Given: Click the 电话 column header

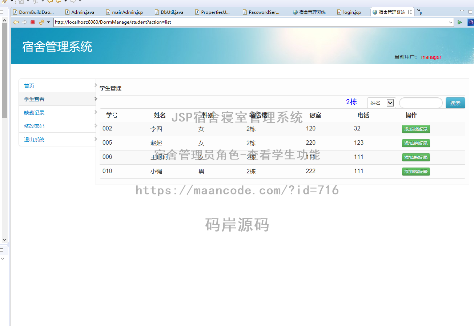Looking at the screenshot, I should (x=363, y=116).
